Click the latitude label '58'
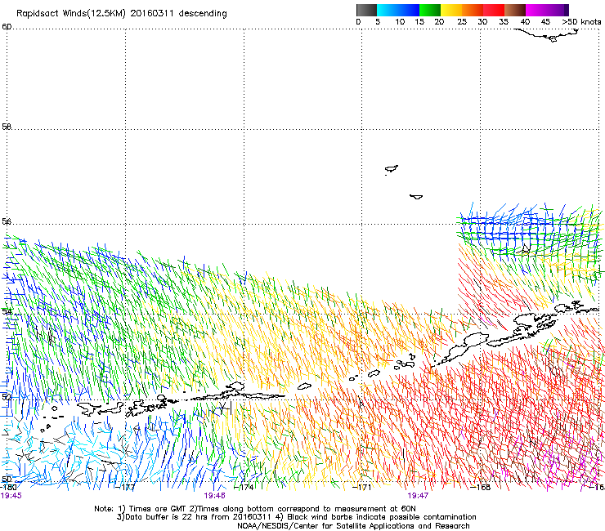This screenshot has width=605, height=531. [x=7, y=127]
